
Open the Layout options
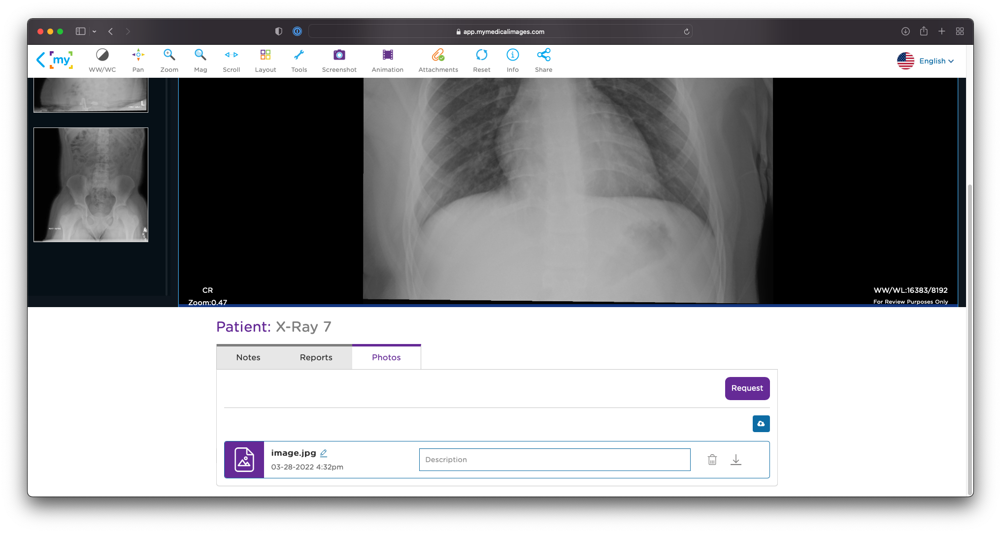pyautogui.click(x=265, y=61)
